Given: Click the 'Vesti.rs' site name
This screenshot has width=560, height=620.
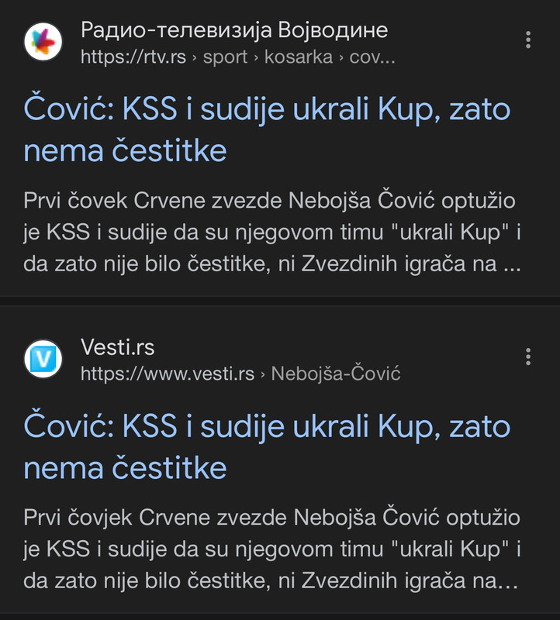Looking at the screenshot, I should 118,347.
